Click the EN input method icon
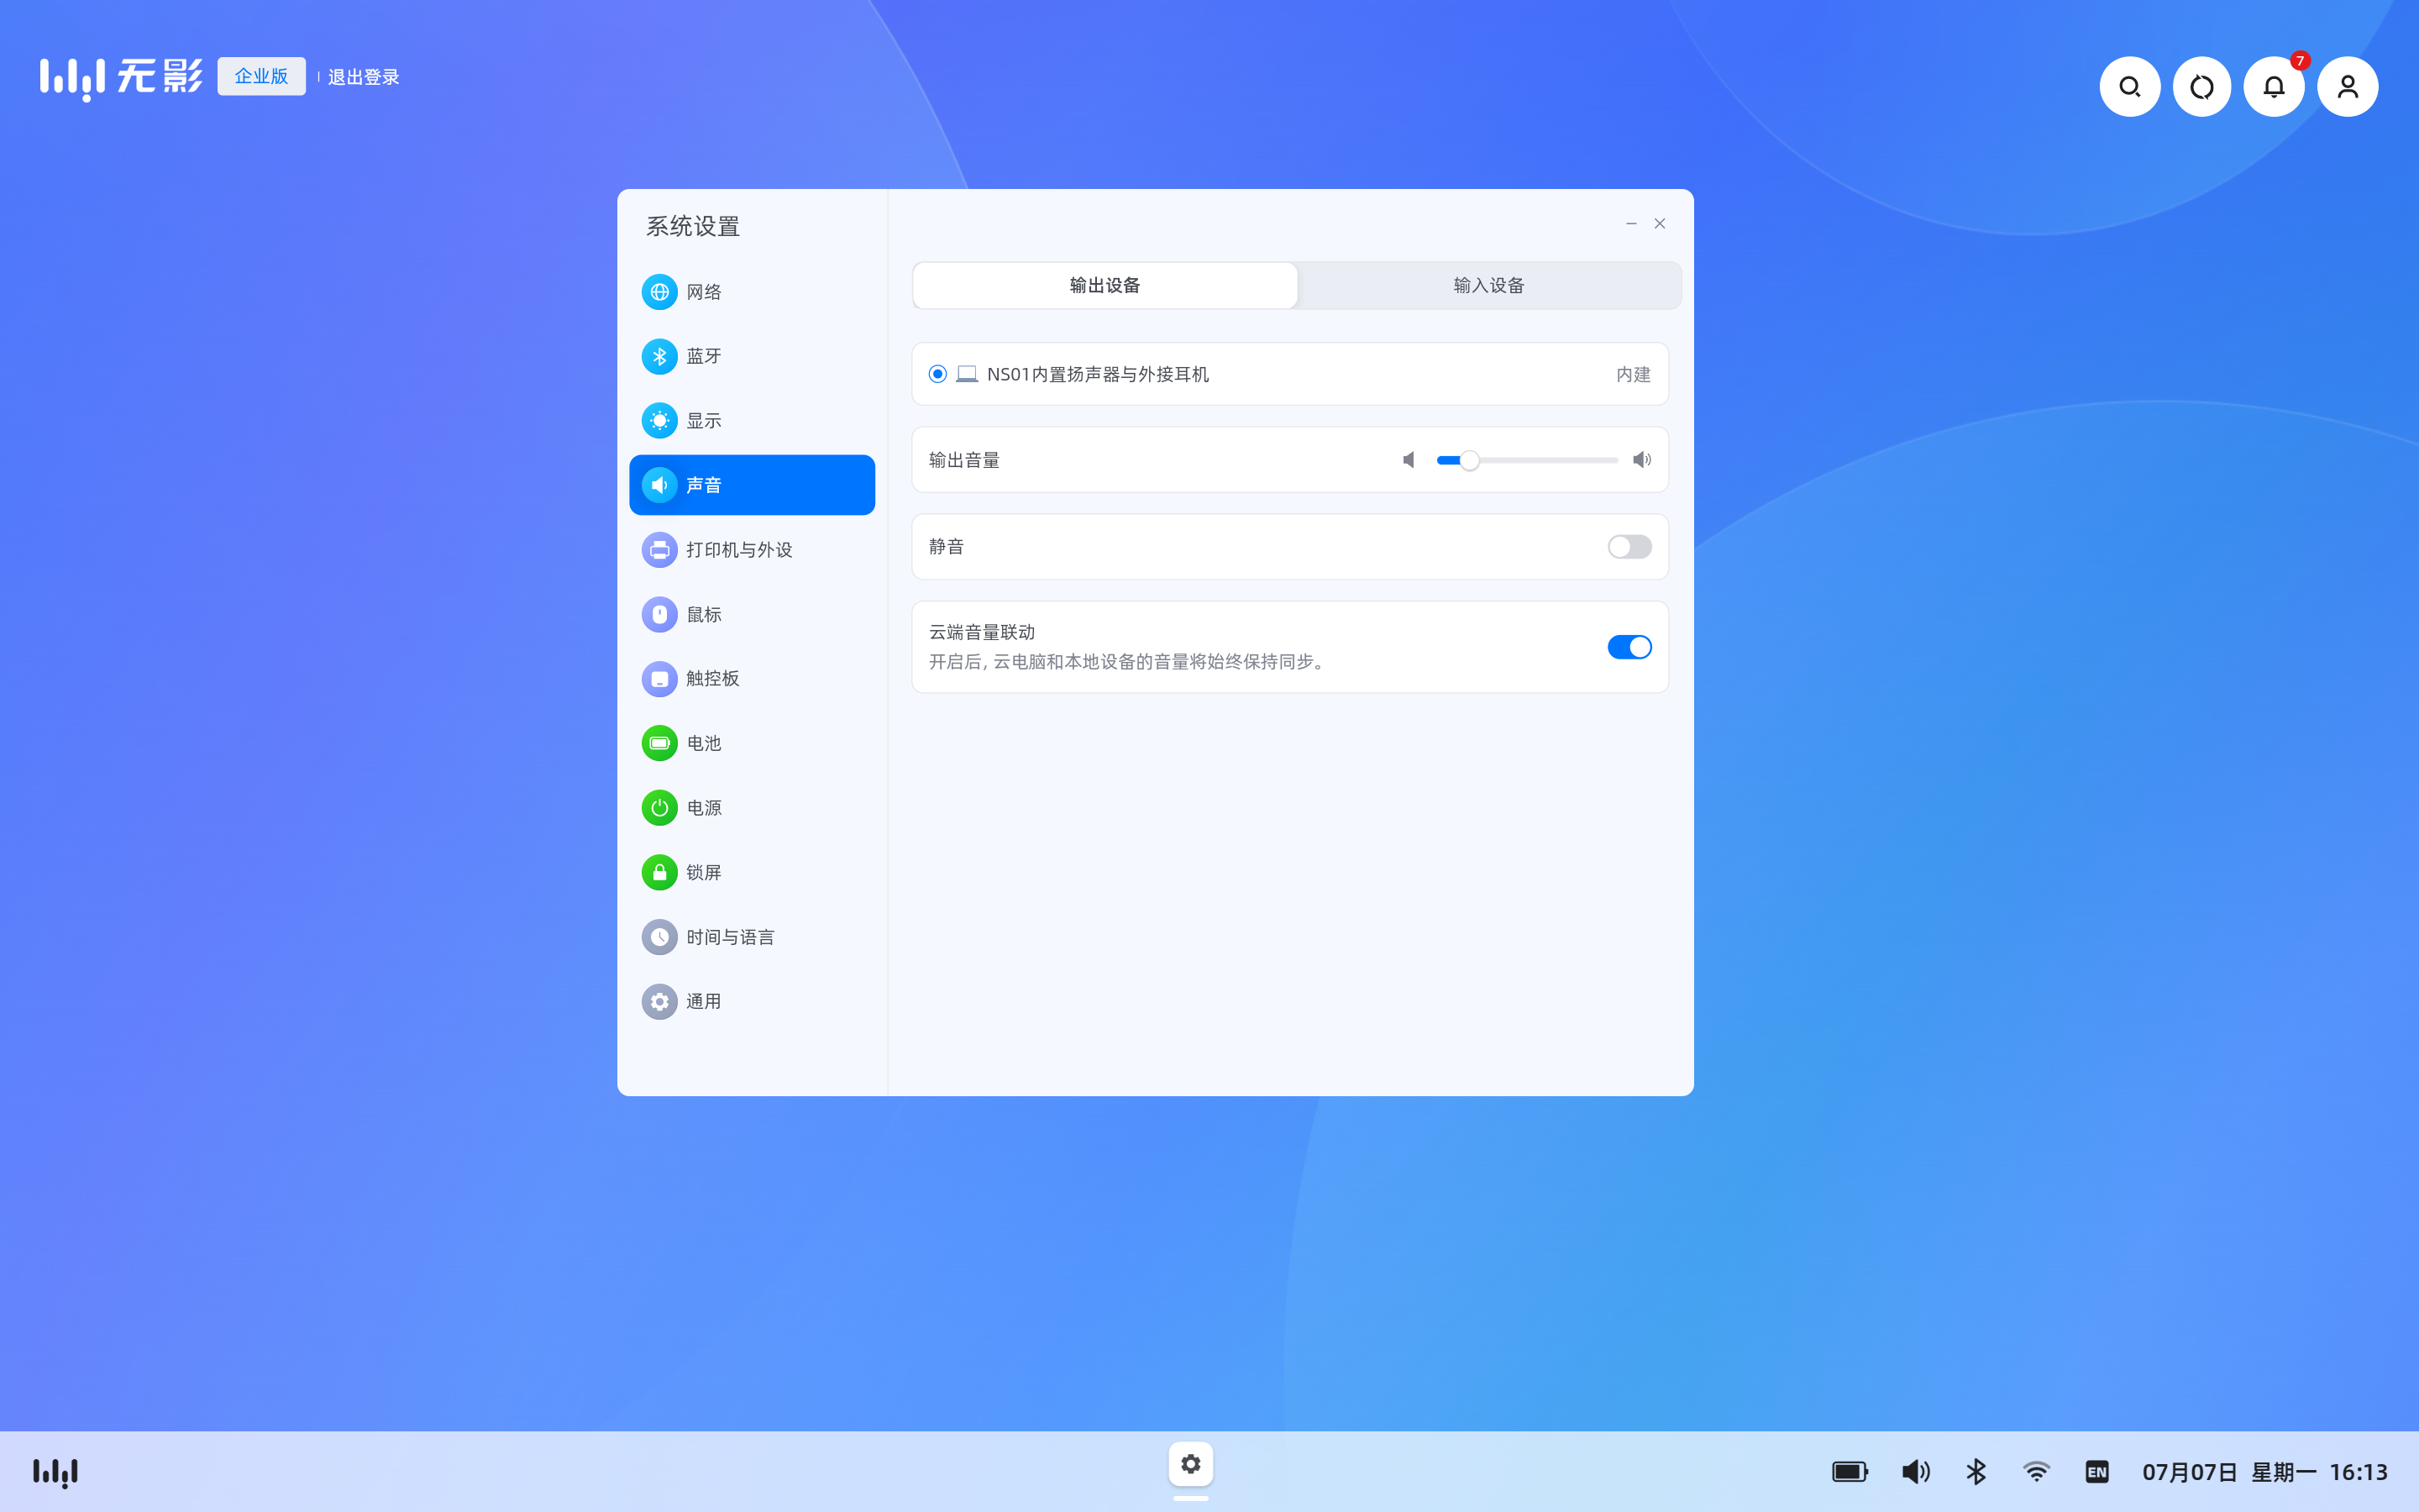 (x=2097, y=1472)
